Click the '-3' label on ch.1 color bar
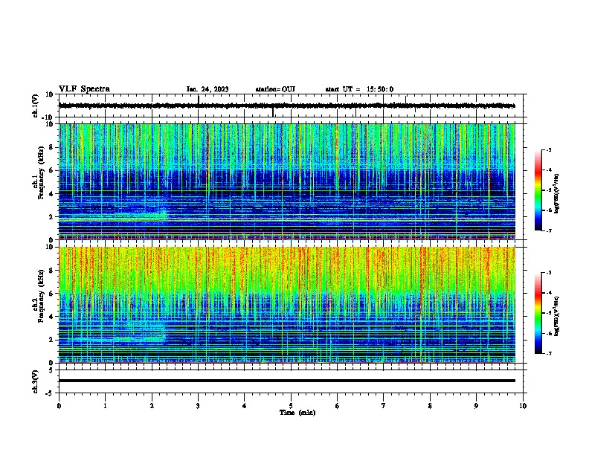589x455 pixels. click(548, 149)
